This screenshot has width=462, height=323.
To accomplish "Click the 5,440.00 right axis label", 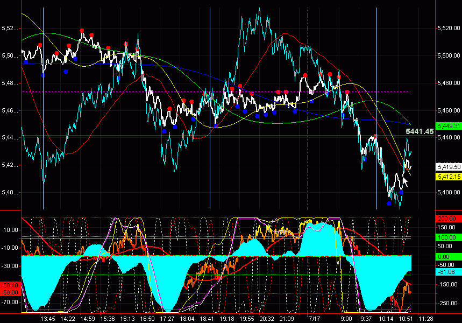I will pos(449,137).
